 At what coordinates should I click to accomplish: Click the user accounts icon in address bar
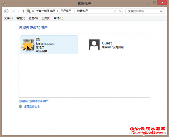(29, 11)
